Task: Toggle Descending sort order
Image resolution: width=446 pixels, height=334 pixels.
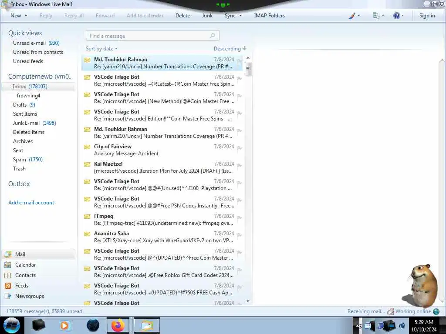Action: tap(230, 49)
